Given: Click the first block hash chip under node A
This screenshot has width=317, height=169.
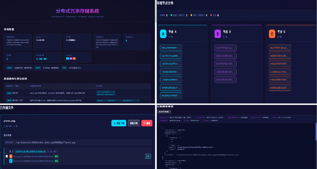Looking at the screenshot, I should click(171, 48).
